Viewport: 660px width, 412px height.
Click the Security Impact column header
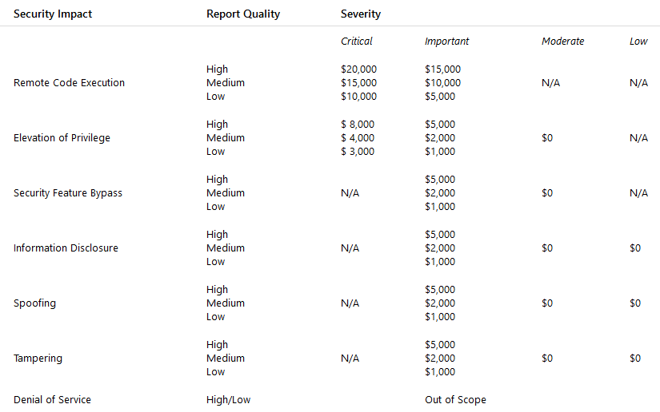click(53, 14)
